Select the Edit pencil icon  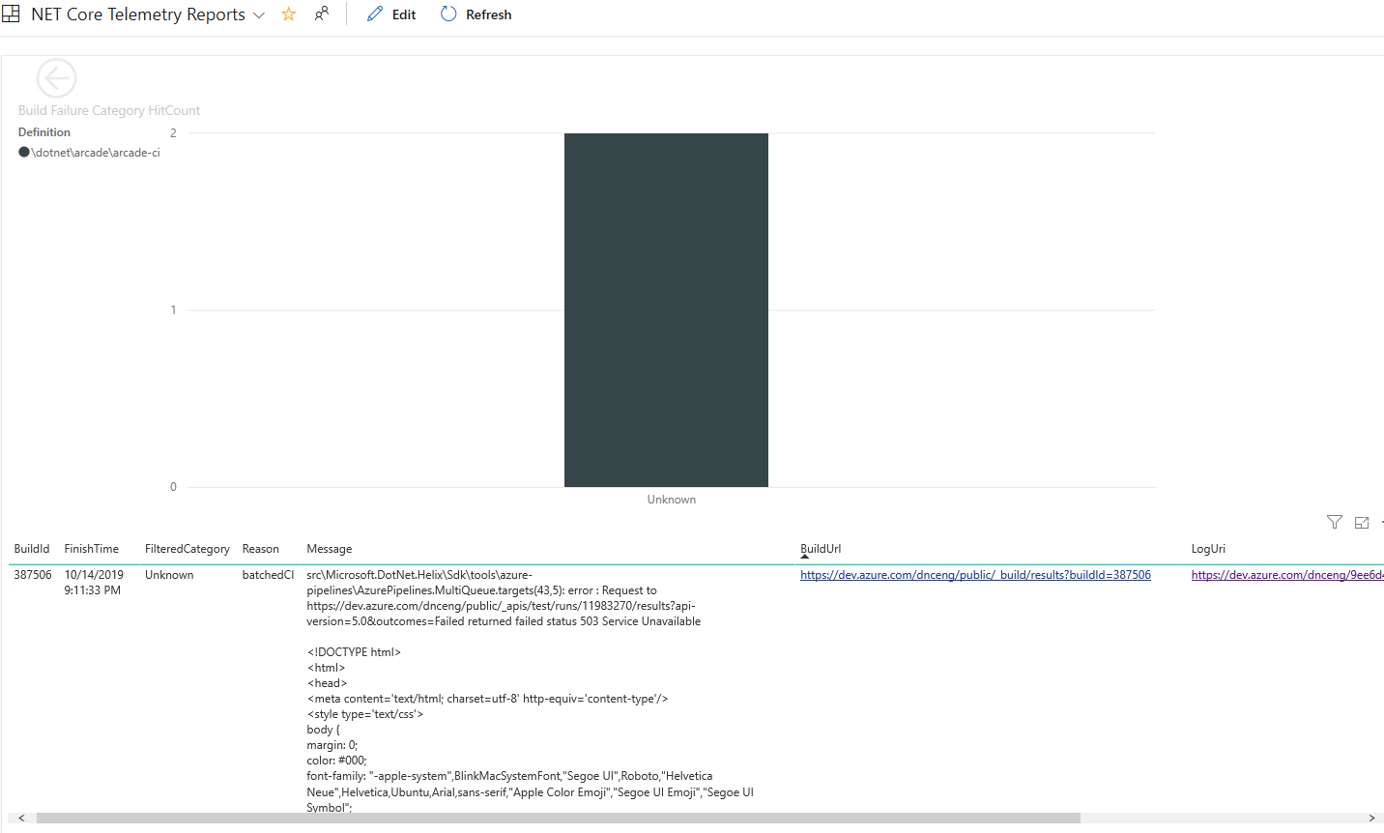(x=390, y=14)
